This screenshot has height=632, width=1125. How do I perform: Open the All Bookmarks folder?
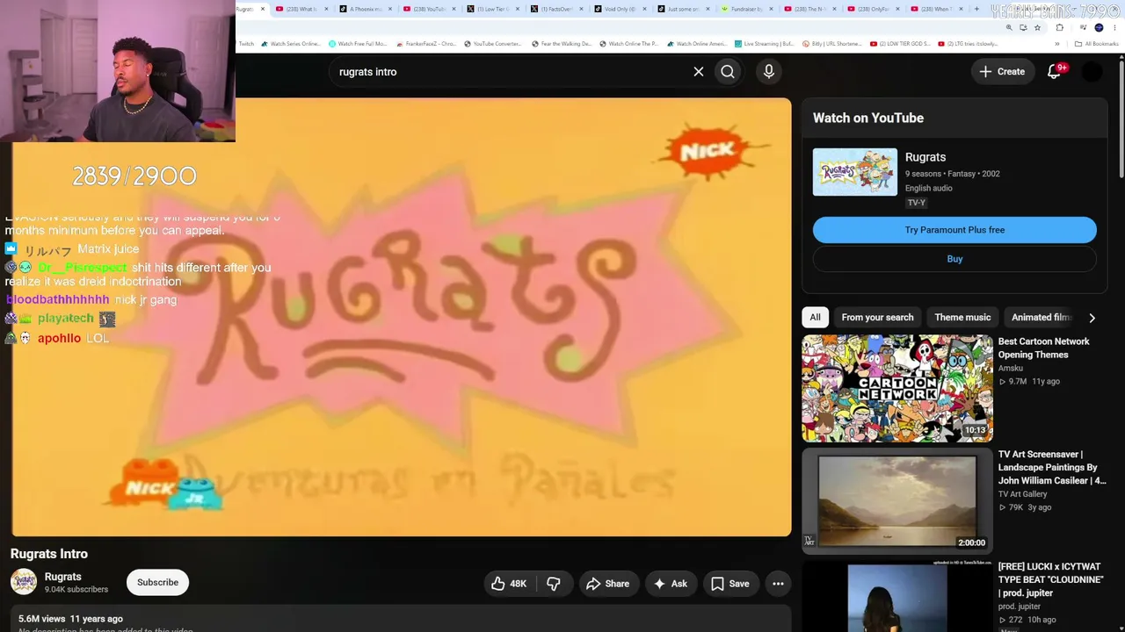(x=1096, y=44)
